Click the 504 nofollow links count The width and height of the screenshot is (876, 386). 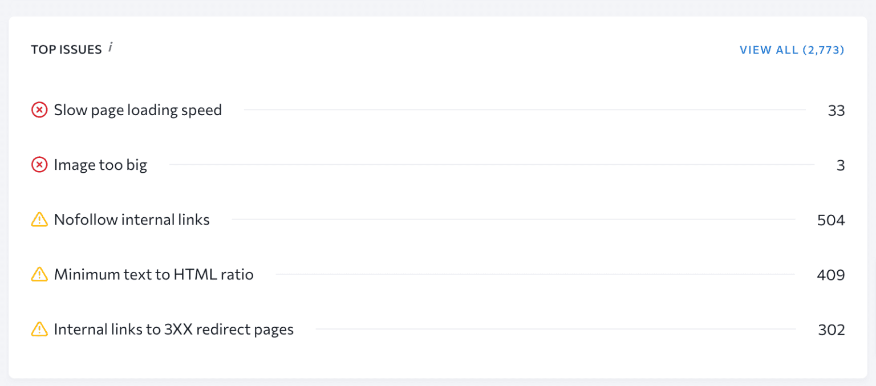click(x=831, y=220)
